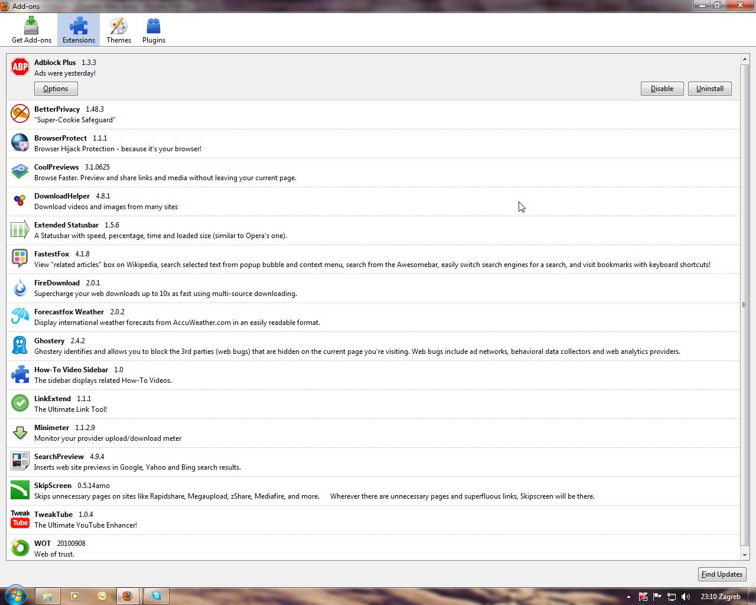This screenshot has width=756, height=605.
Task: Click the How-To Video Sidebar puzzle icon
Action: pyautogui.click(x=20, y=374)
